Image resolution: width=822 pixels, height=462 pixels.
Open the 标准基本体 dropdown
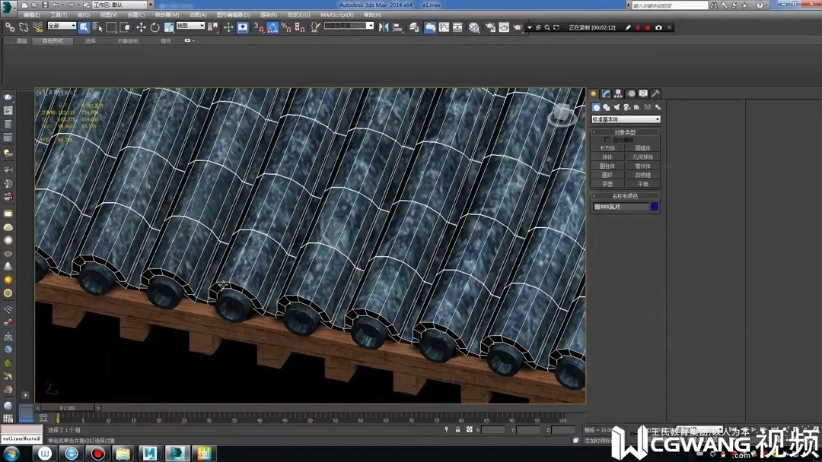pyautogui.click(x=626, y=119)
